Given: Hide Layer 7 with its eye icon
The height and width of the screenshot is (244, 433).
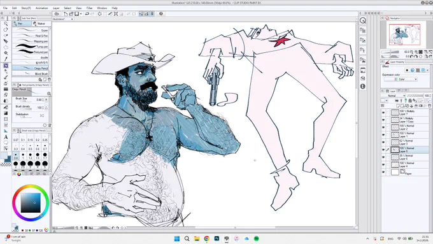Looking at the screenshot, I should [x=383, y=113].
